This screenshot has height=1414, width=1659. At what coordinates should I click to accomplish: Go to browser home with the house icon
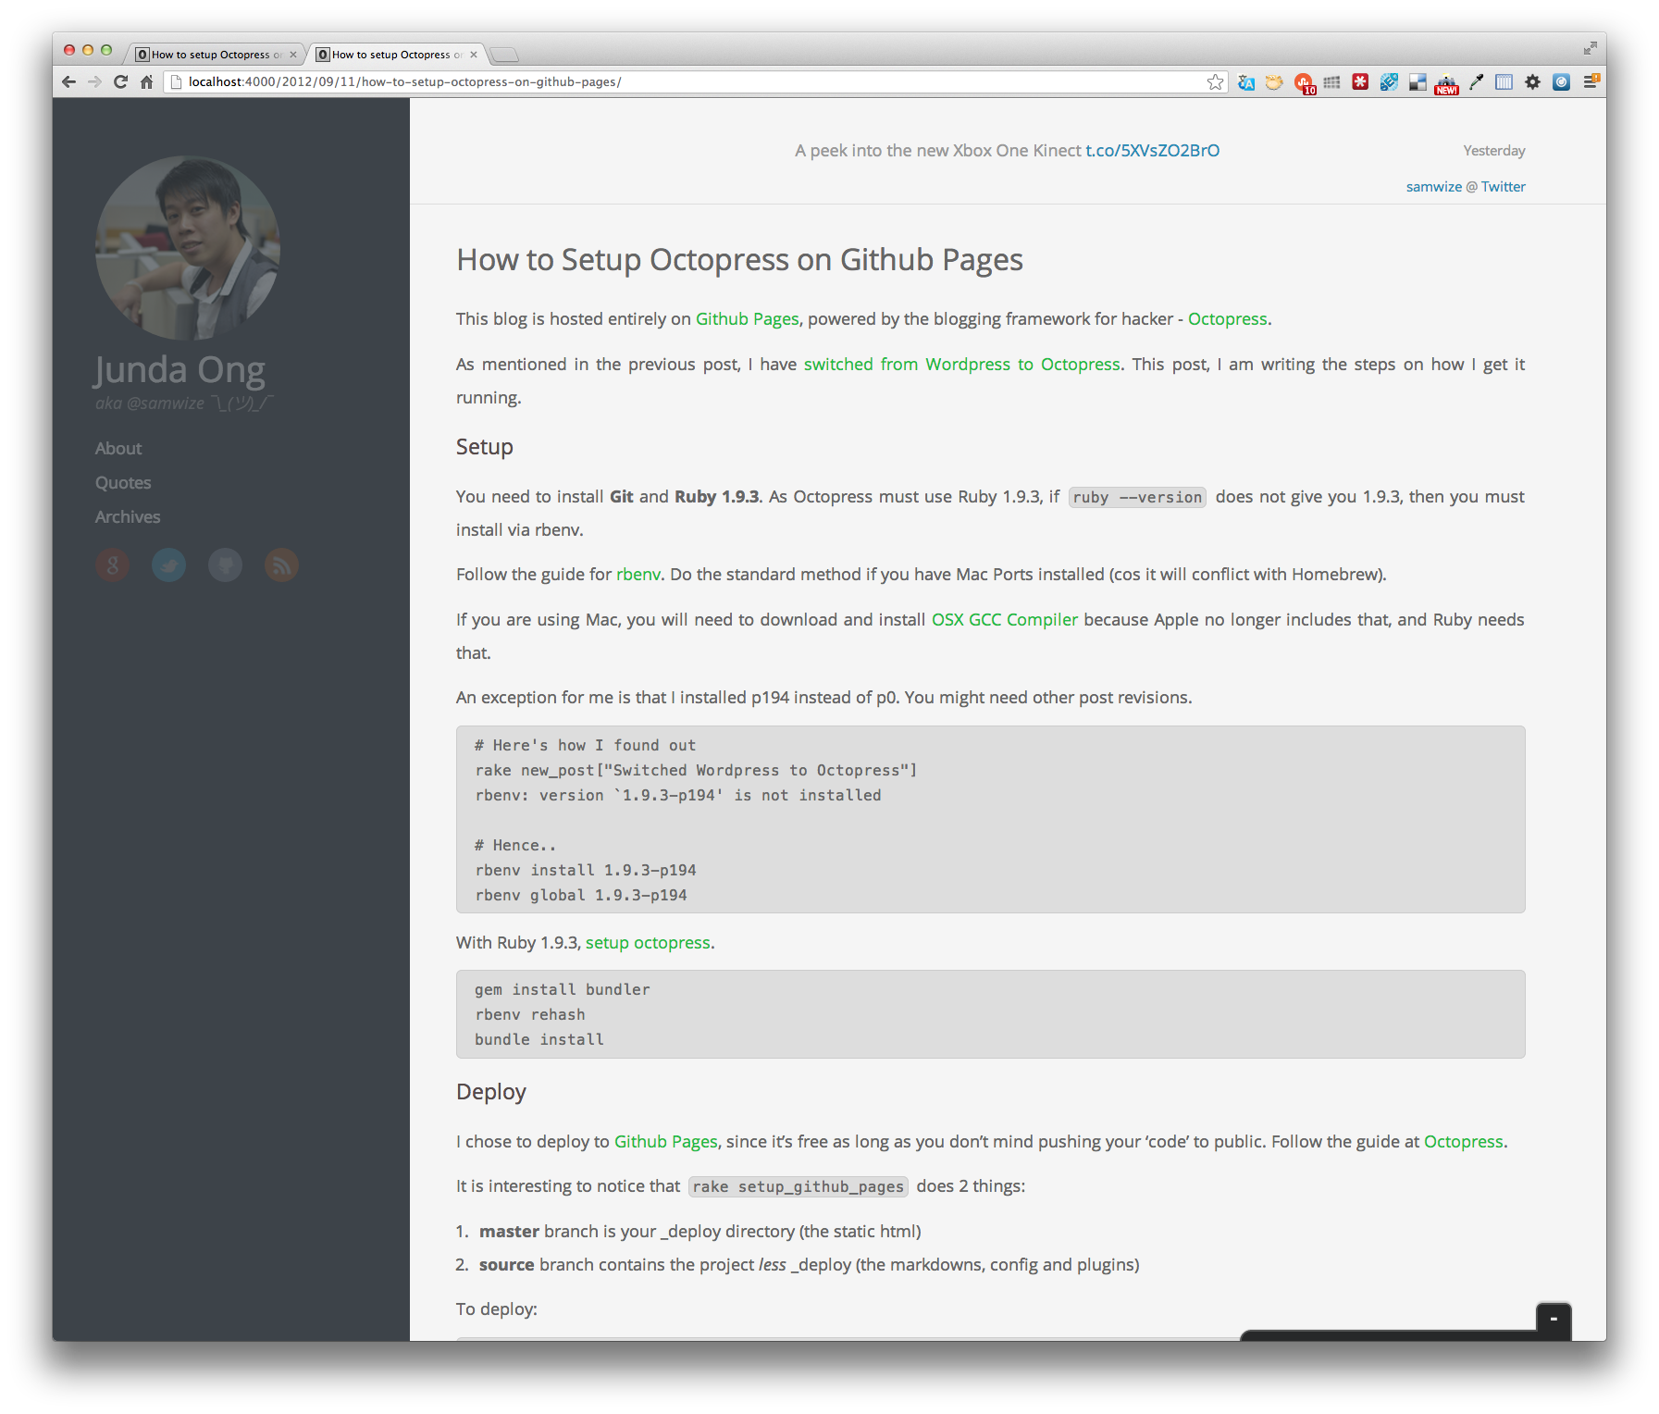146,82
